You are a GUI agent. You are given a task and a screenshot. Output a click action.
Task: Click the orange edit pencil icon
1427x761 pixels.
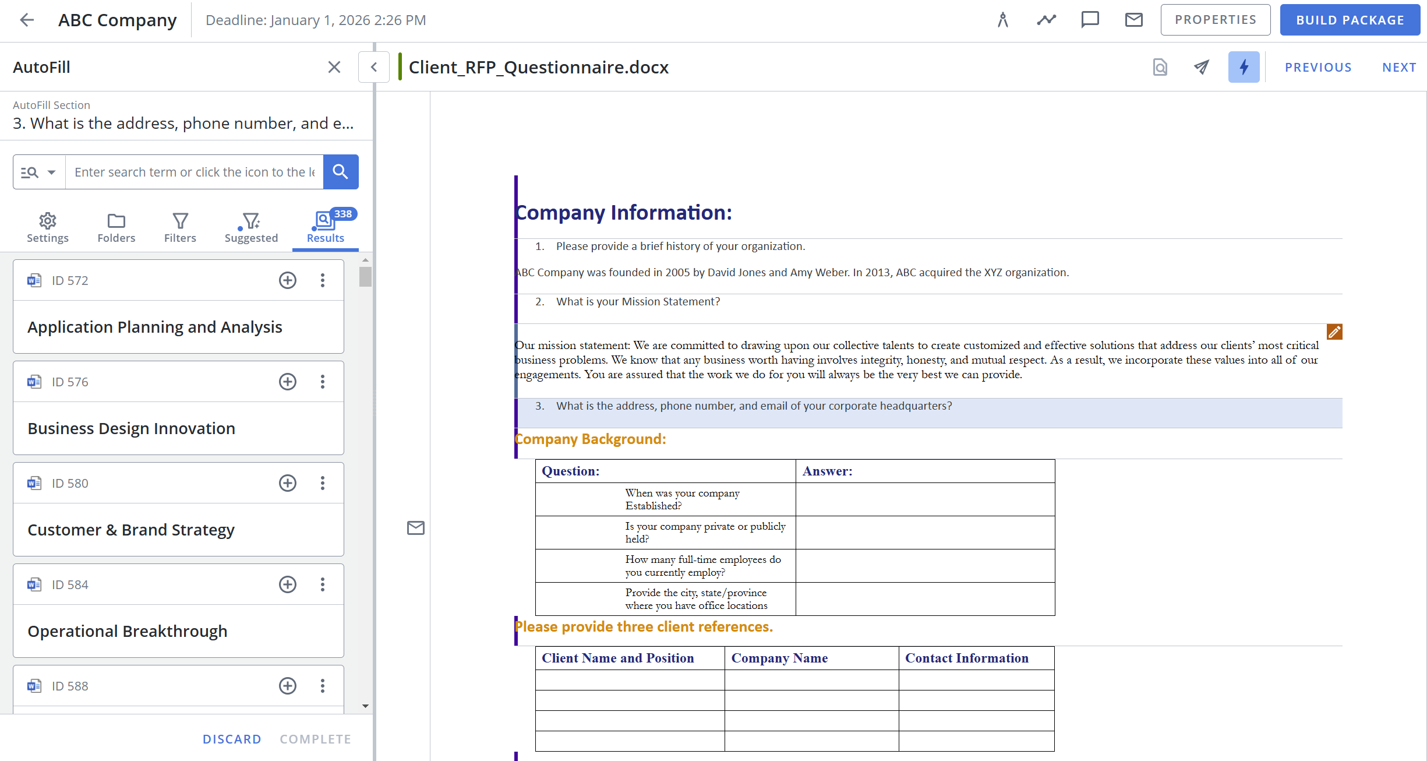pos(1334,332)
